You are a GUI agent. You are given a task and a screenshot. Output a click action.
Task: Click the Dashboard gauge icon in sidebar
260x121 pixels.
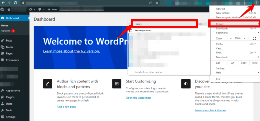pyautogui.click(x=3, y=18)
